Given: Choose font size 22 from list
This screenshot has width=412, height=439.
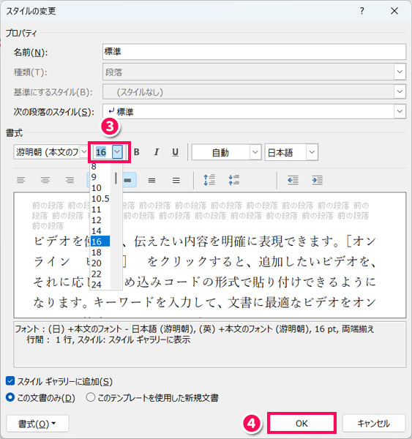Looking at the screenshot, I should click(100, 274).
